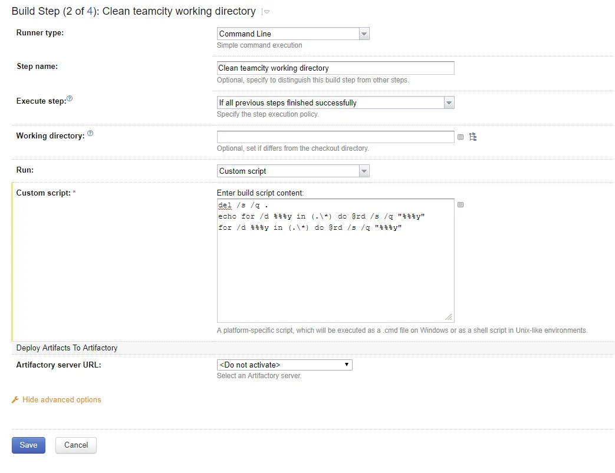Image resolution: width=615 pixels, height=473 pixels.
Task: Open the step 4 link in the heading
Action: pos(90,11)
